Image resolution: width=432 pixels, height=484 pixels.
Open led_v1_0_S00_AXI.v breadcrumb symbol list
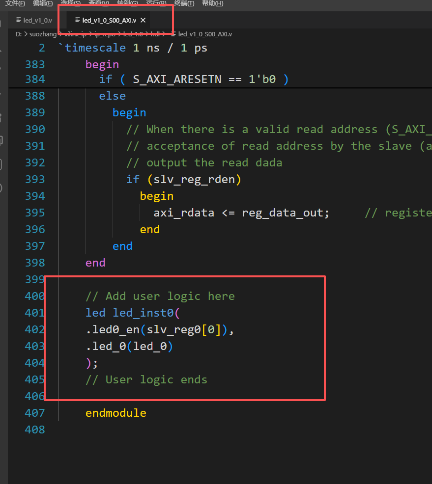[x=205, y=34]
